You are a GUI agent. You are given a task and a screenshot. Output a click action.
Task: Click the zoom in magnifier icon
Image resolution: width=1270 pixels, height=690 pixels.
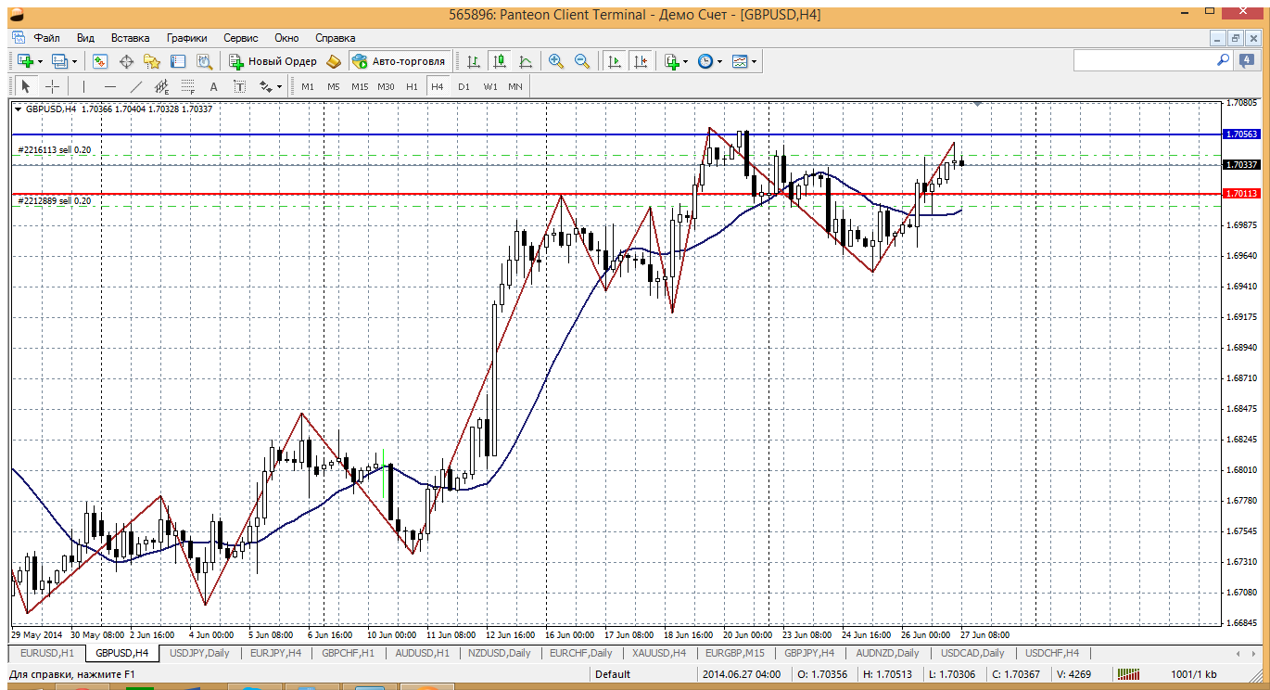pyautogui.click(x=556, y=61)
